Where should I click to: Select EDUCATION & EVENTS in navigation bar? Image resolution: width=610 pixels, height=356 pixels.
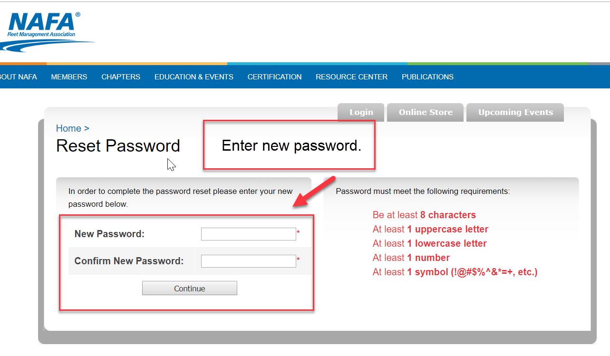194,77
